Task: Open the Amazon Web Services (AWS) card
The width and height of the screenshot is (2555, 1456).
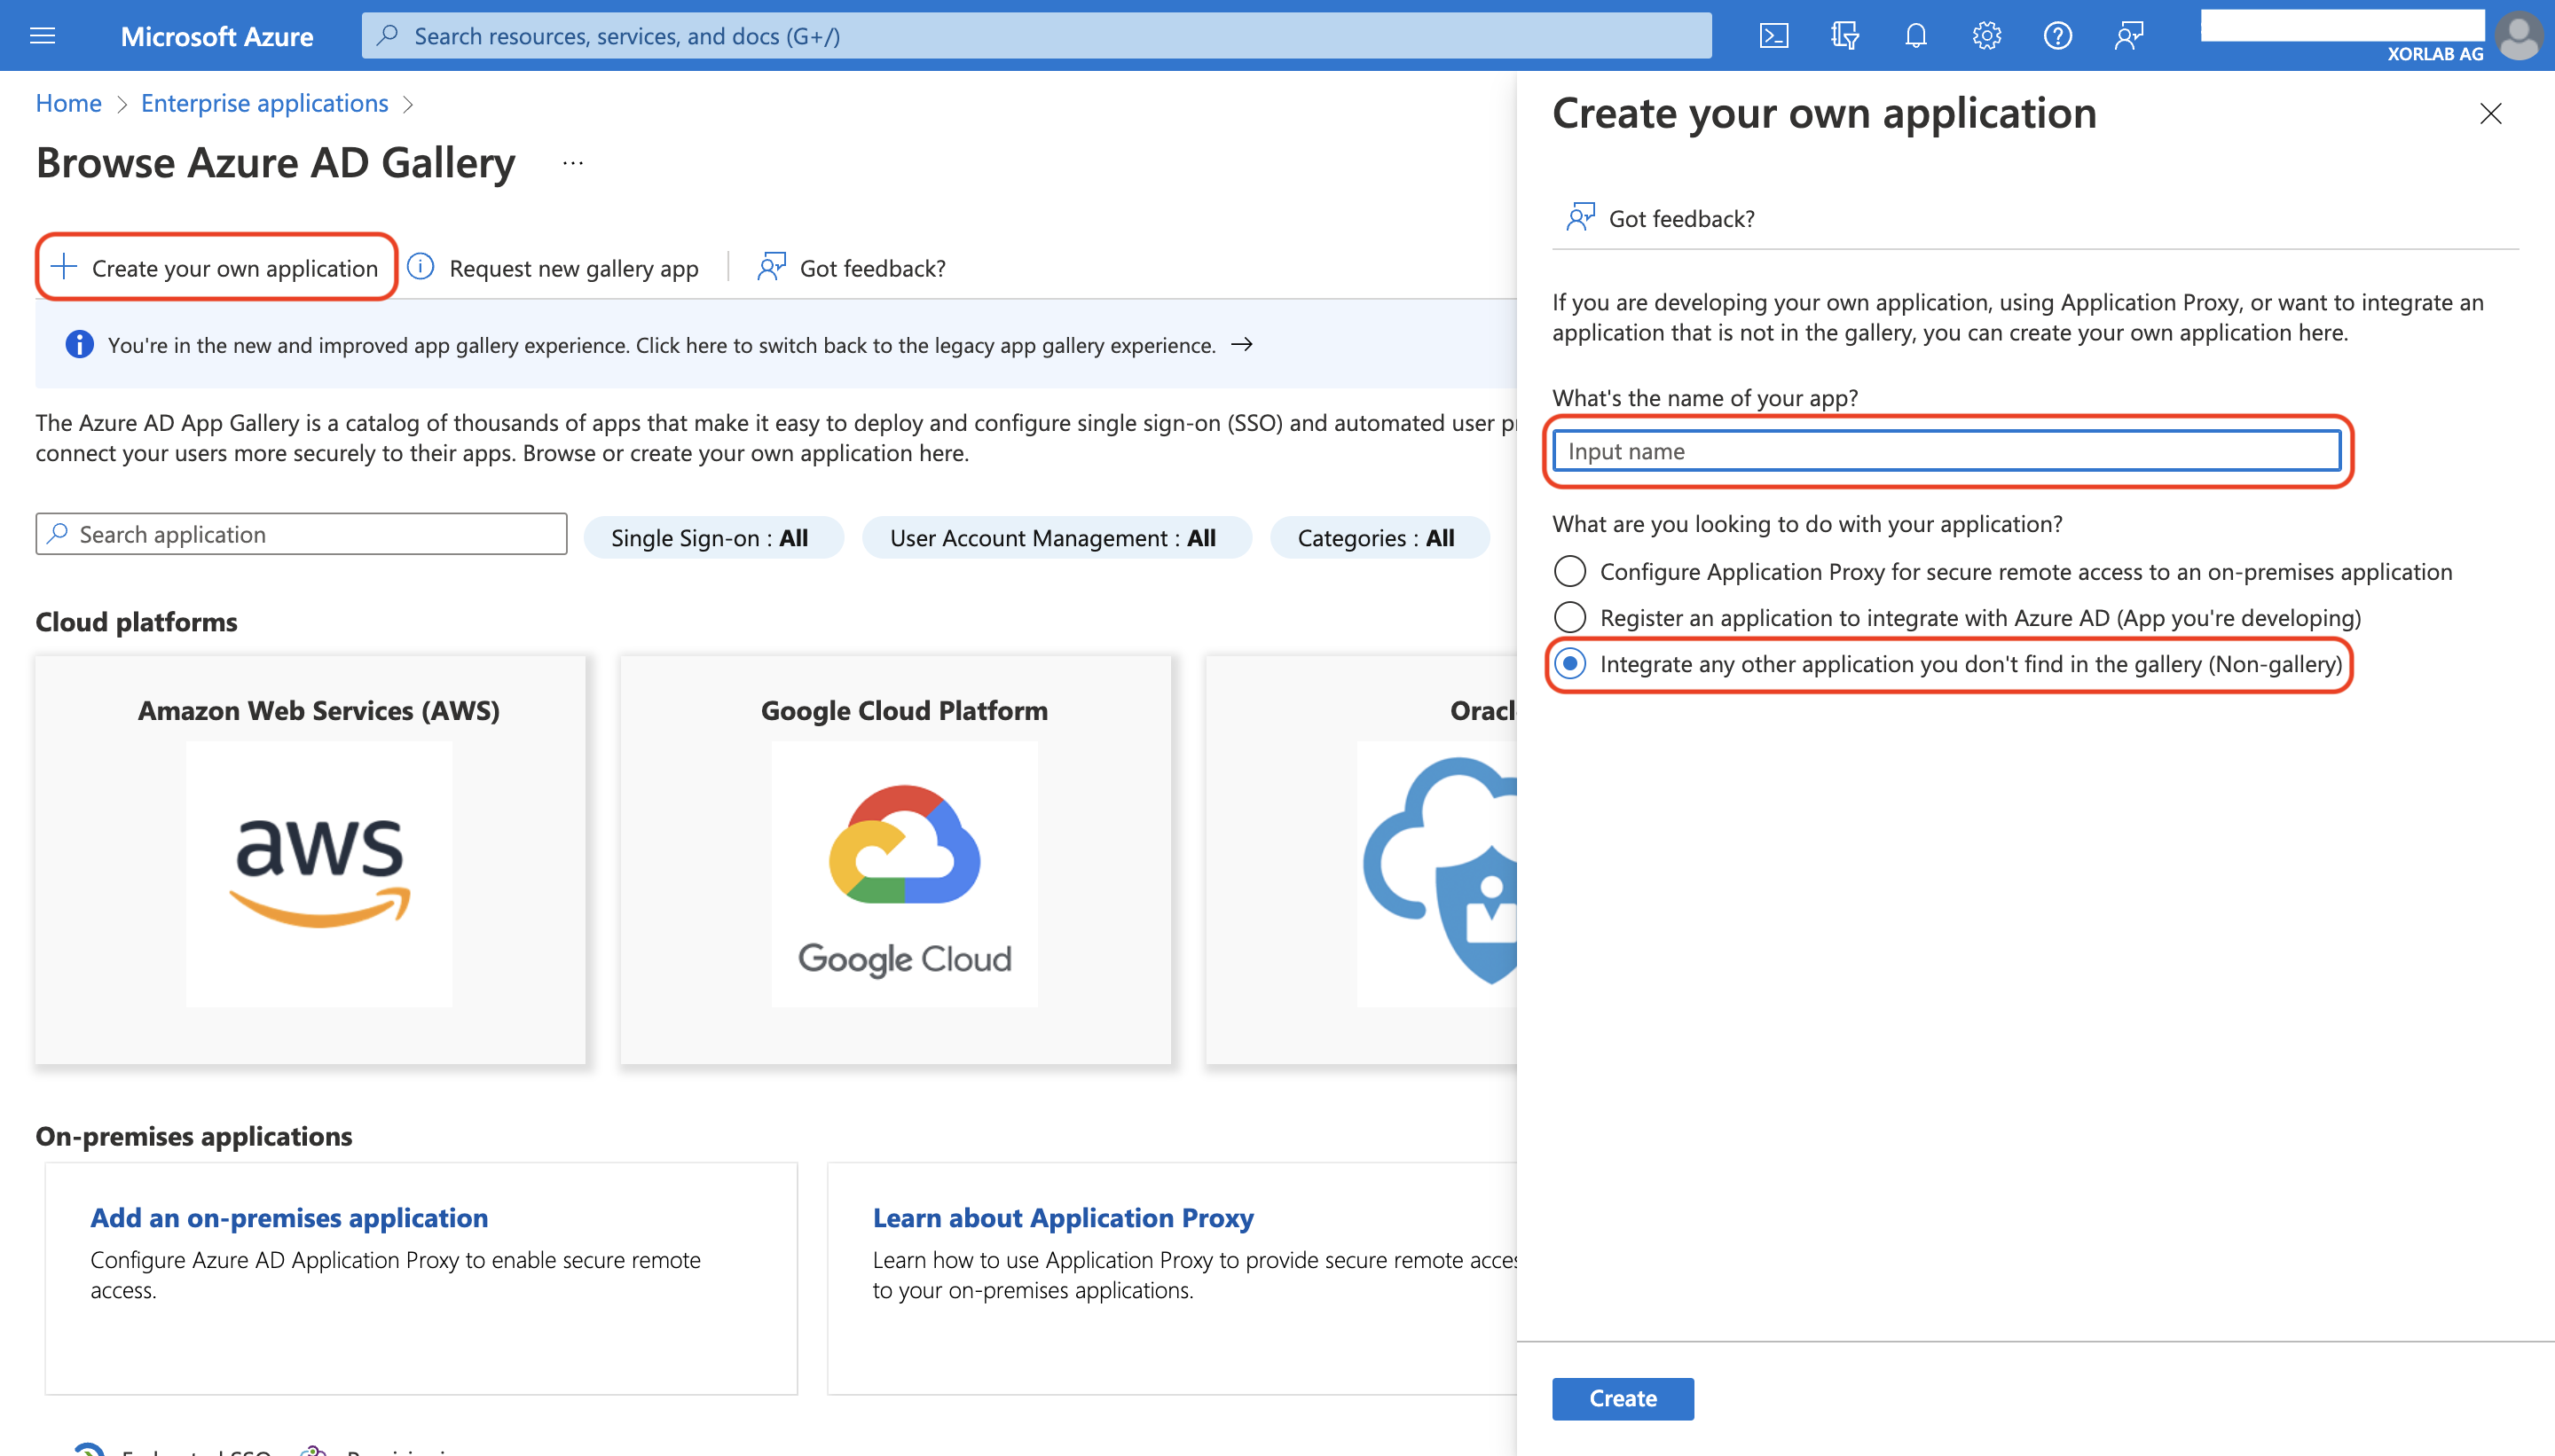Action: point(311,859)
